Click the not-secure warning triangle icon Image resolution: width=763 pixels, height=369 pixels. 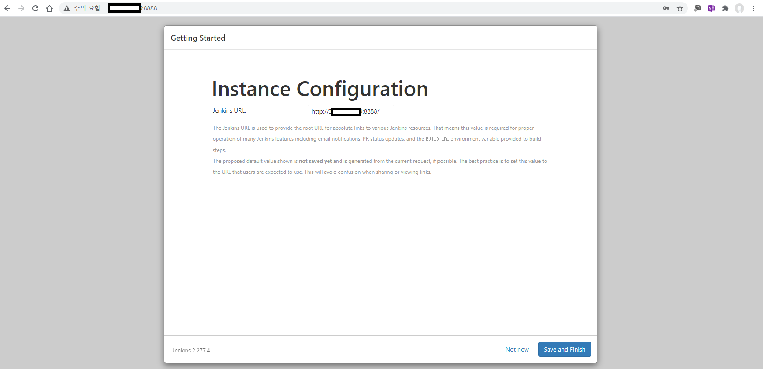pos(67,8)
